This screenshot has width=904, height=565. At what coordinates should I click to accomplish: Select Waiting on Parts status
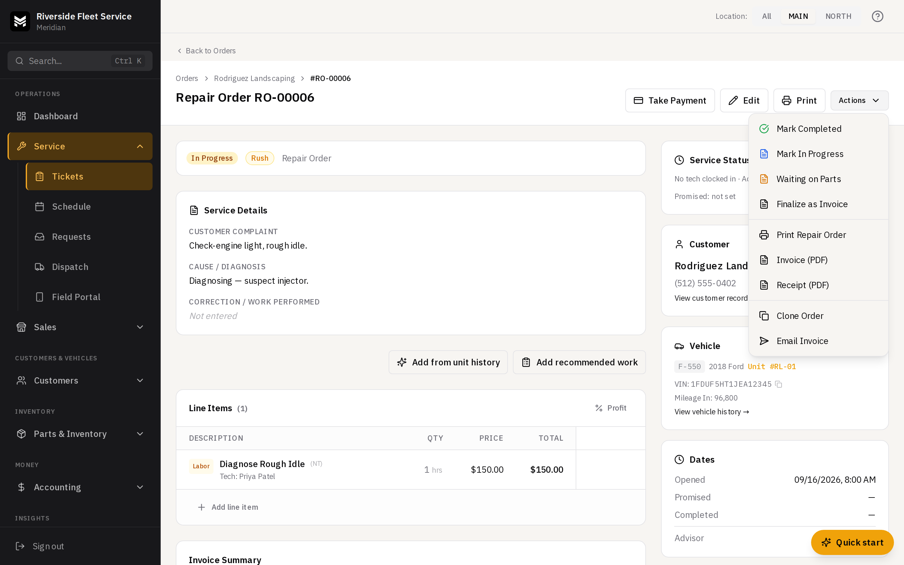click(818, 179)
